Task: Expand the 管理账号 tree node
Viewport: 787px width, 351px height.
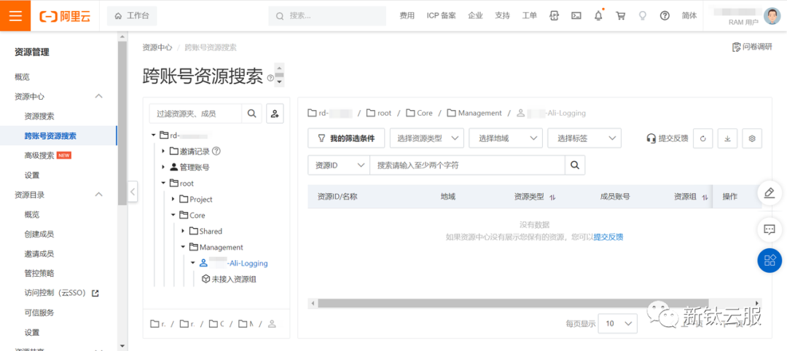Action: 163,167
